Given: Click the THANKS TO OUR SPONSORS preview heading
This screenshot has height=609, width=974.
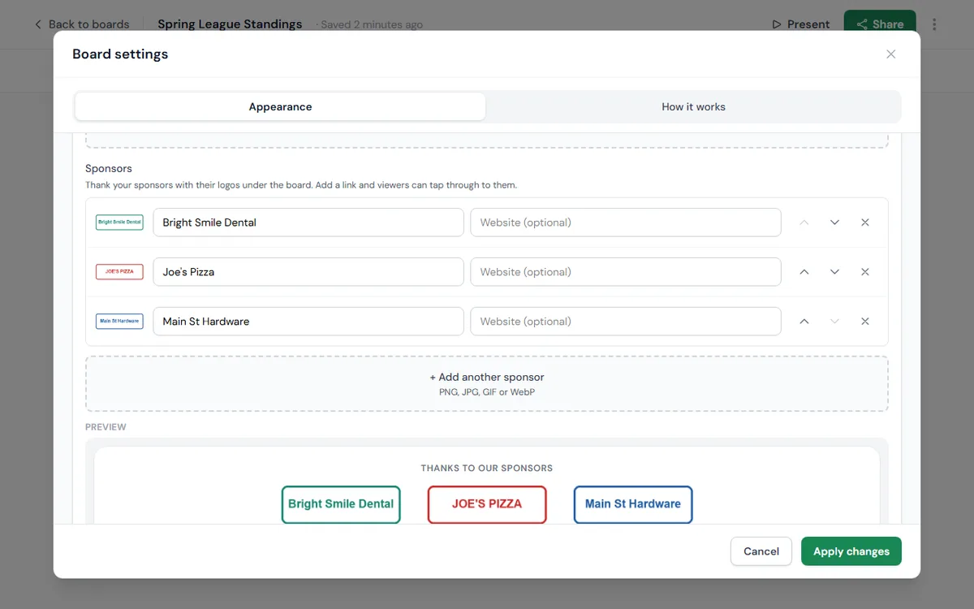Looking at the screenshot, I should point(487,469).
